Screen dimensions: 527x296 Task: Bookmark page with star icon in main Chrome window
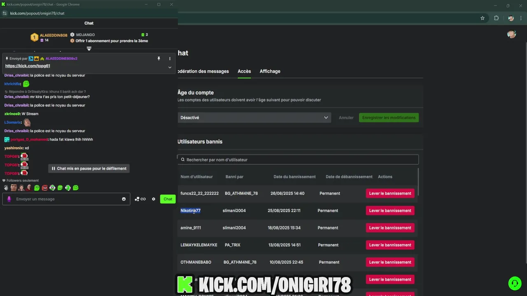(x=483, y=18)
